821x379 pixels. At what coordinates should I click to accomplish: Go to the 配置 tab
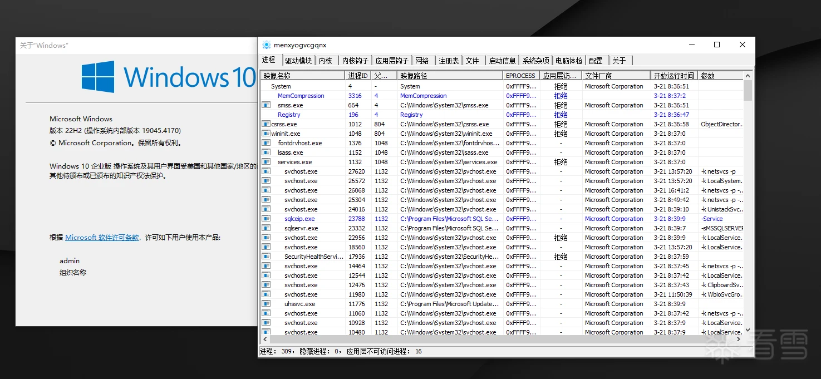coord(596,61)
